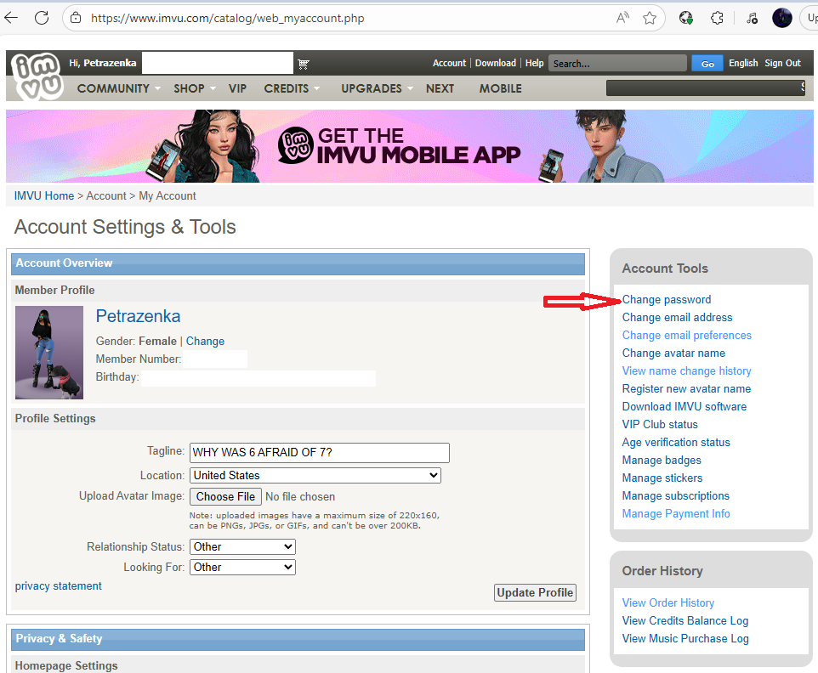Open VIP Club status link
This screenshot has width=818, height=673.
(660, 424)
